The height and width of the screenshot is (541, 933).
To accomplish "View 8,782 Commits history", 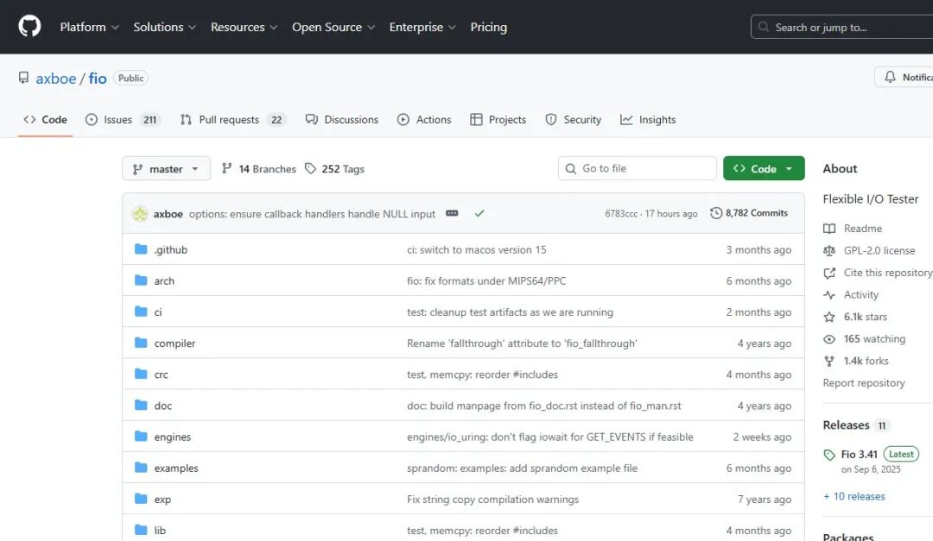I will [x=749, y=213].
